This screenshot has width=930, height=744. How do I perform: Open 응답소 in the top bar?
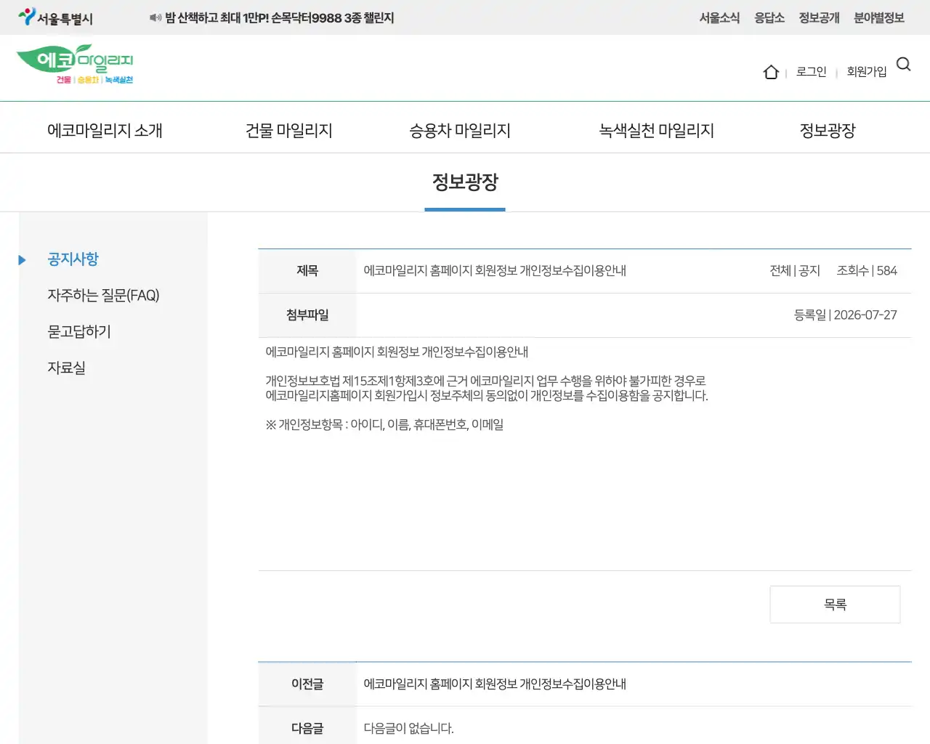point(769,17)
